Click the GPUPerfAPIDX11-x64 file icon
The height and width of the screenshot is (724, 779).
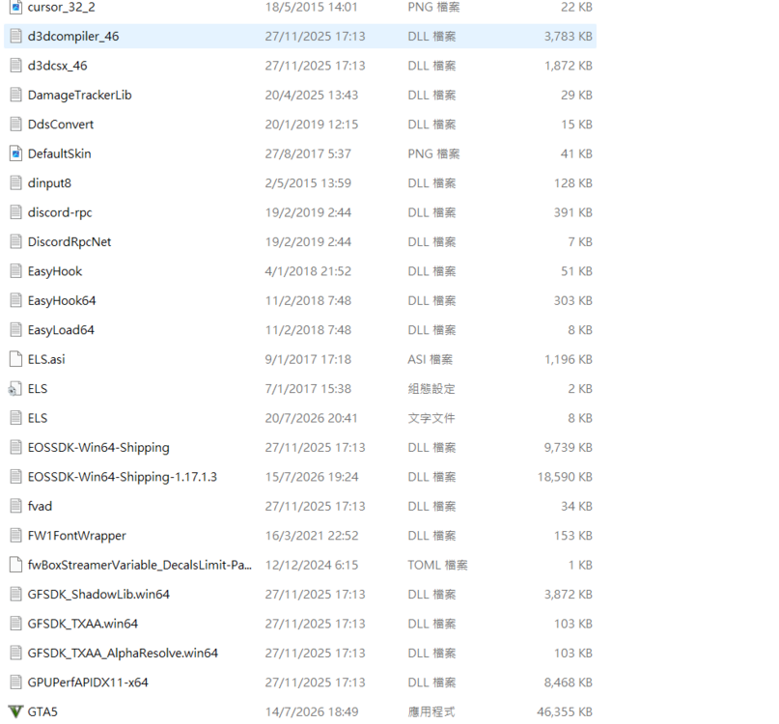click(15, 682)
